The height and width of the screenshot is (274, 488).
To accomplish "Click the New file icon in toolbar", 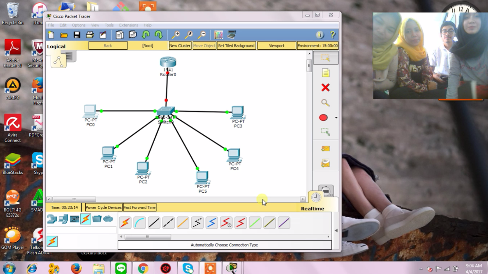I will point(51,35).
